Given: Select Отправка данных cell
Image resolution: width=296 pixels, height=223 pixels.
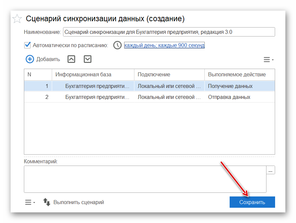Looking at the screenshot, I should click(240, 97).
